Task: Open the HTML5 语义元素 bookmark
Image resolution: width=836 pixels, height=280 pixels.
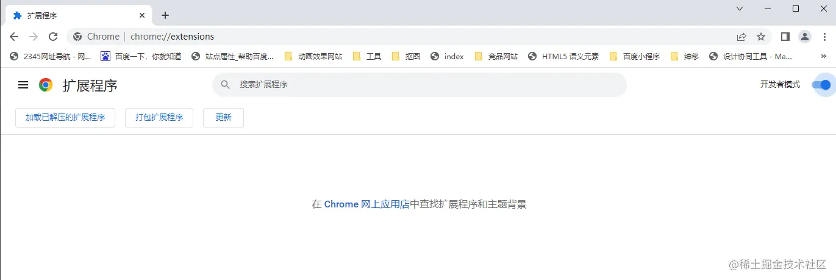Action: pyautogui.click(x=563, y=56)
